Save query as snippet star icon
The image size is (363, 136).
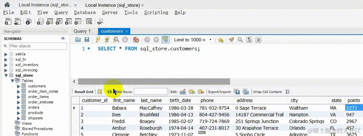tap(220, 40)
